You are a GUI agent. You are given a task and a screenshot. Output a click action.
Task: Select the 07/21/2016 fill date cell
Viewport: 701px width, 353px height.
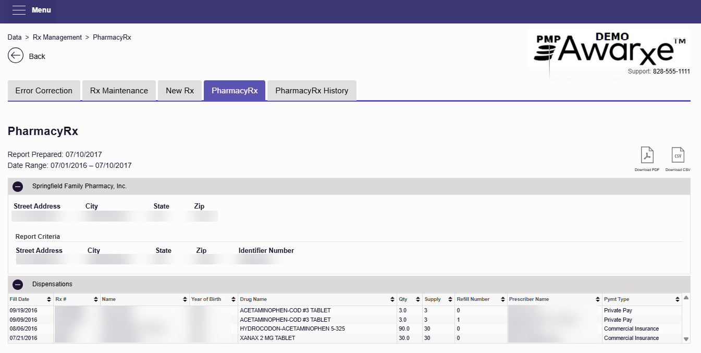pyautogui.click(x=23, y=338)
